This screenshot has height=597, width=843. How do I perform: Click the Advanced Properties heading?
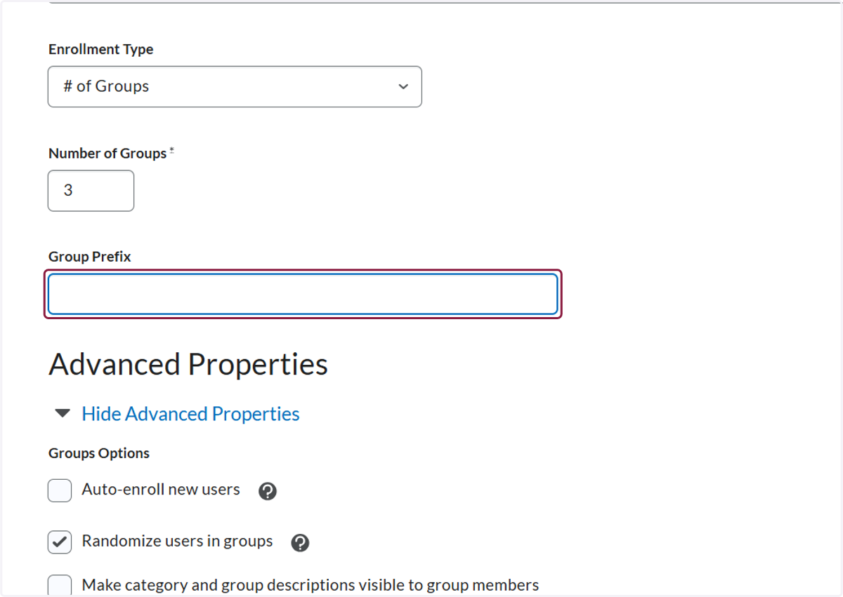(188, 365)
